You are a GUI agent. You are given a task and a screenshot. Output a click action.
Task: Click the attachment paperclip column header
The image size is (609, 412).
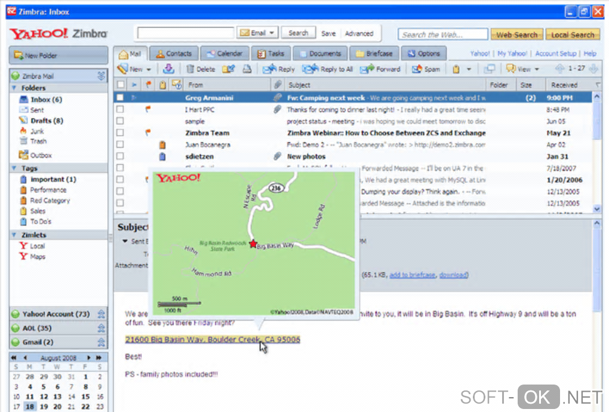point(277,85)
